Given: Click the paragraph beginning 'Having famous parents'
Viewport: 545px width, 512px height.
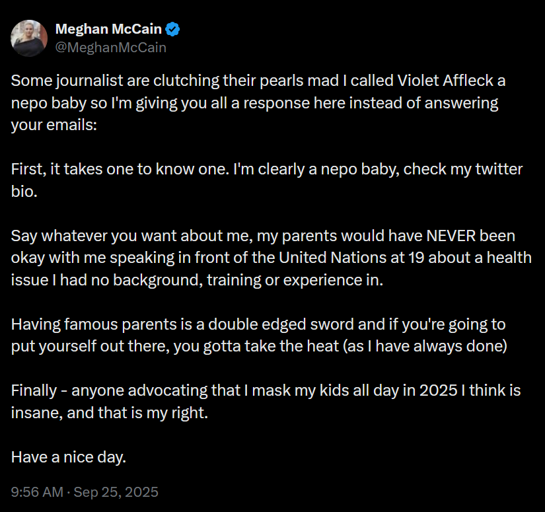Looking at the screenshot, I should click(259, 336).
